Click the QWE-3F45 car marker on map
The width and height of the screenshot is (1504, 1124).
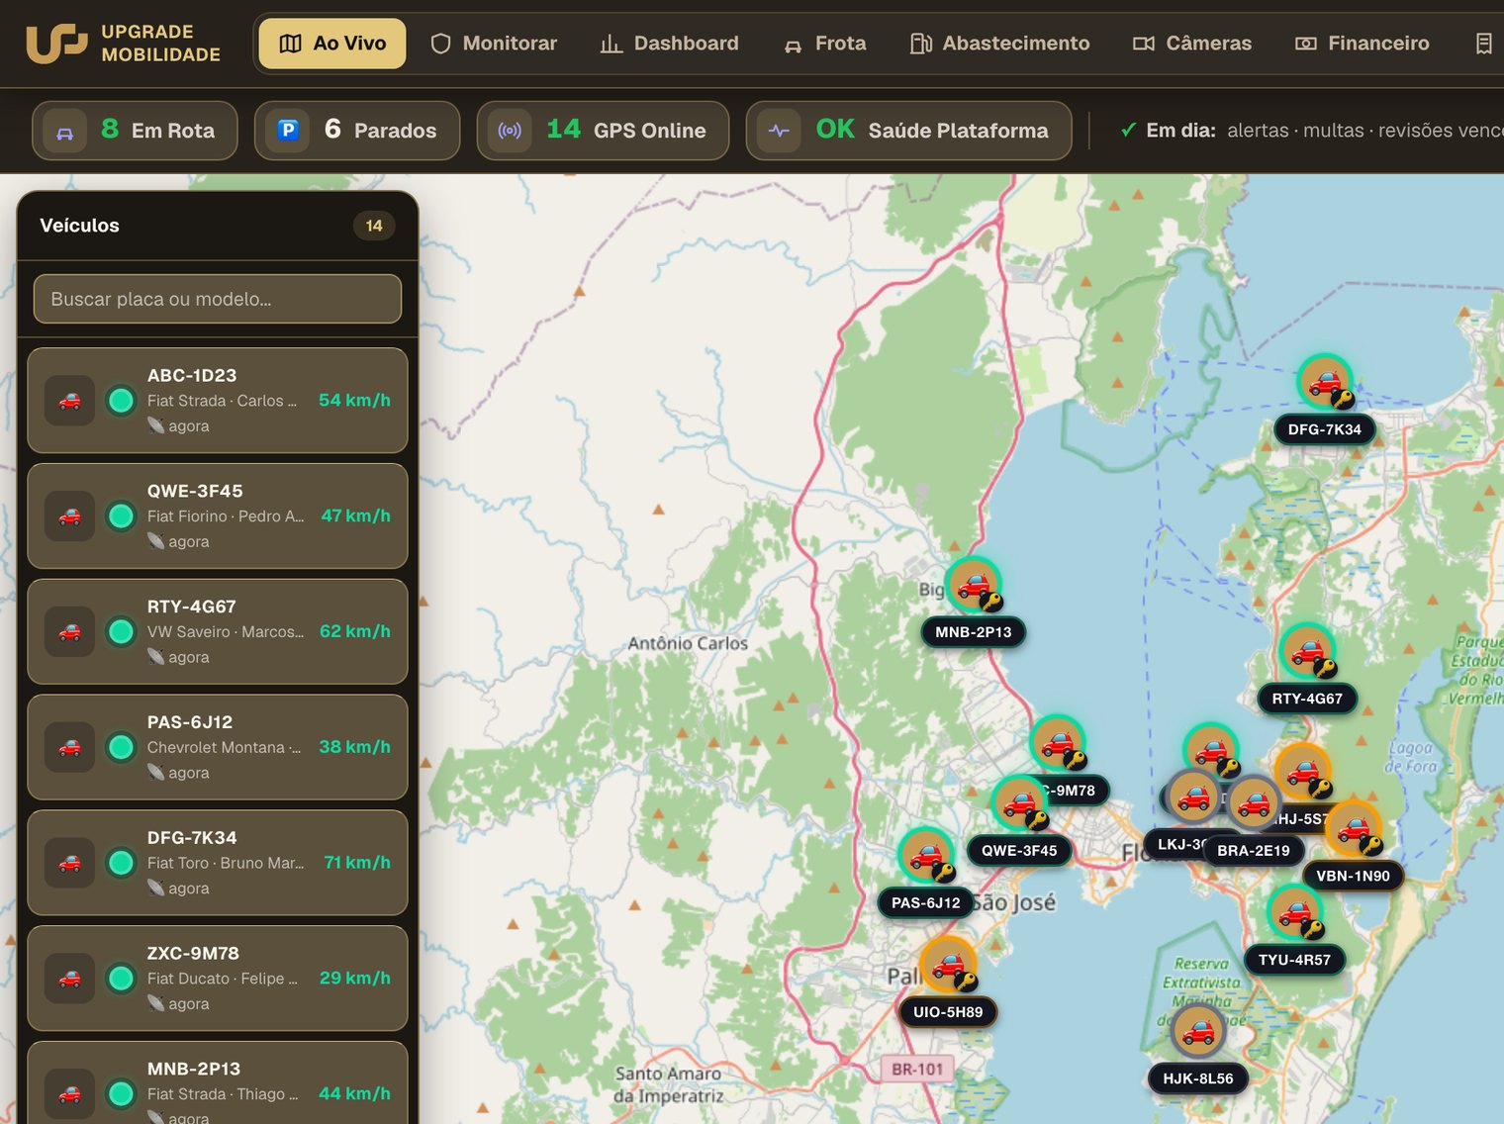click(x=1019, y=803)
